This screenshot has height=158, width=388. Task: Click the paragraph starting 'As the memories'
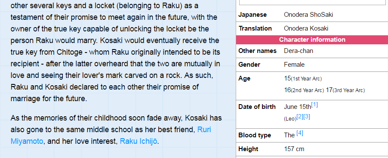point(116,130)
